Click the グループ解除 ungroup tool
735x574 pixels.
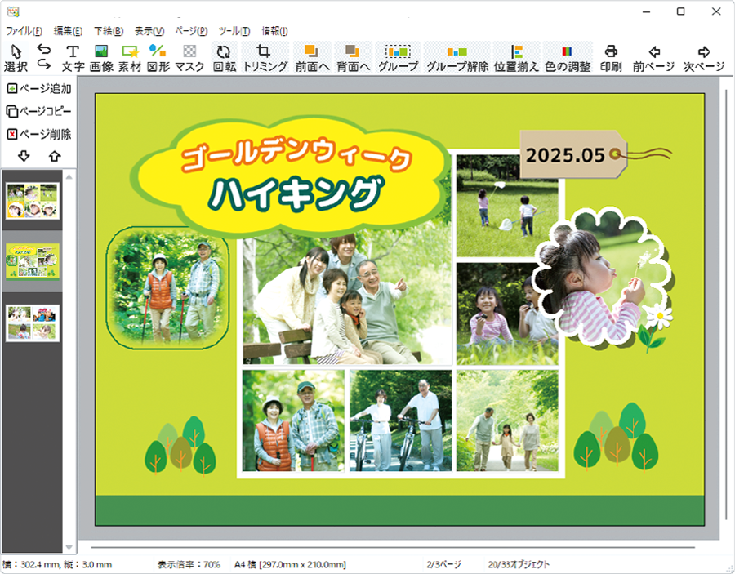tap(457, 57)
